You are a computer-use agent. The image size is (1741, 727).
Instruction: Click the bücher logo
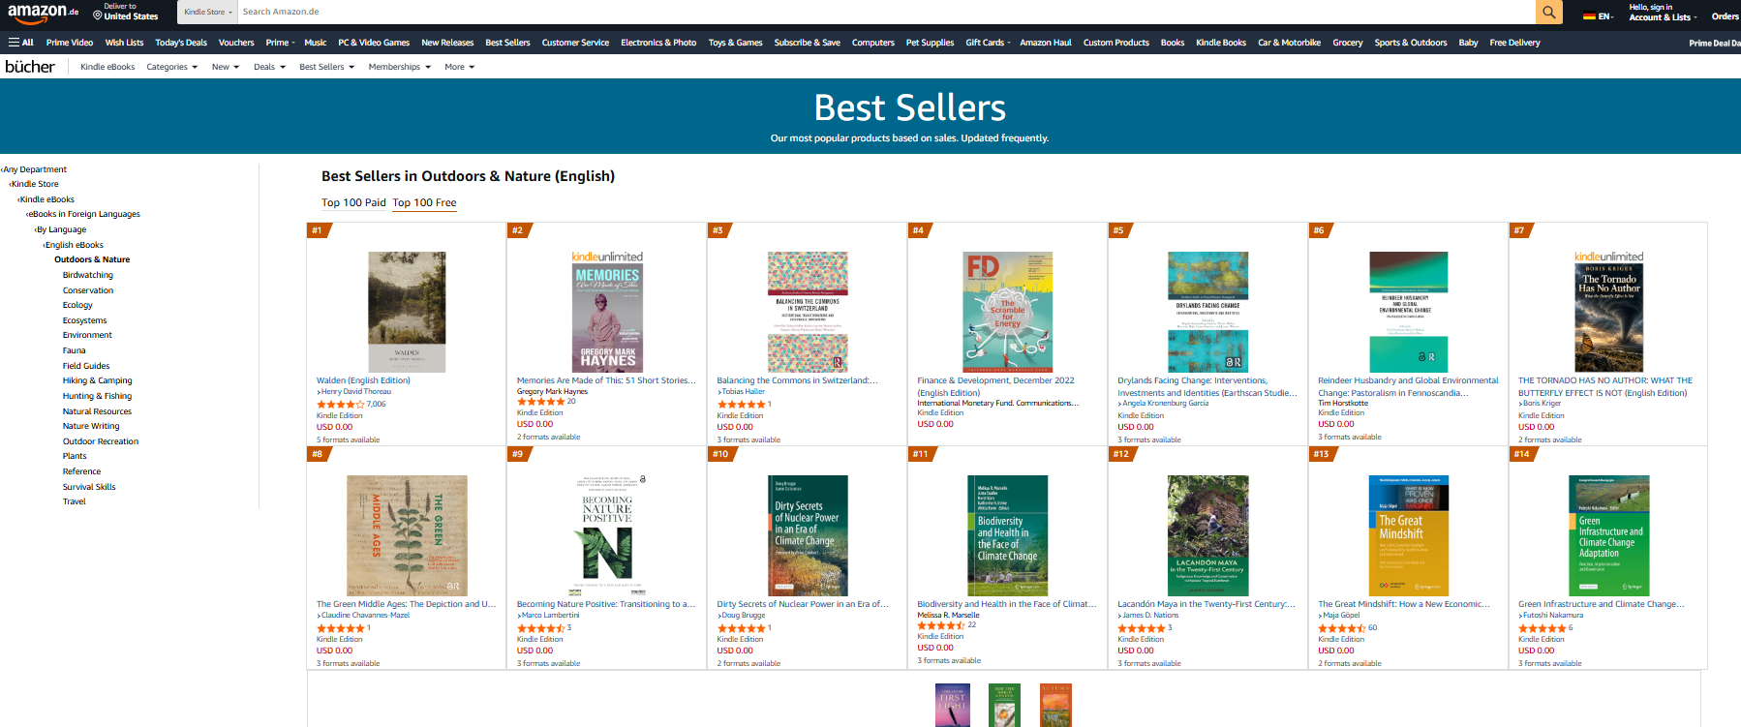30,67
